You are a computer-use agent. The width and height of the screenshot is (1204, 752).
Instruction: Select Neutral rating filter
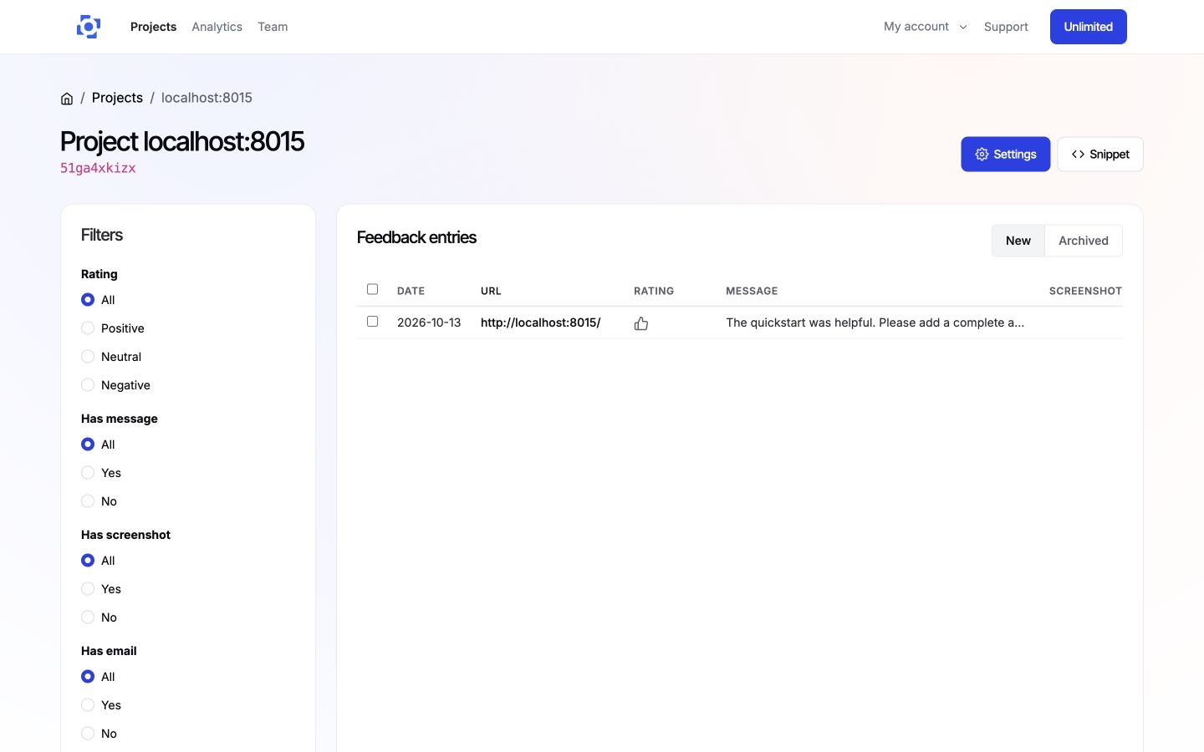(88, 357)
